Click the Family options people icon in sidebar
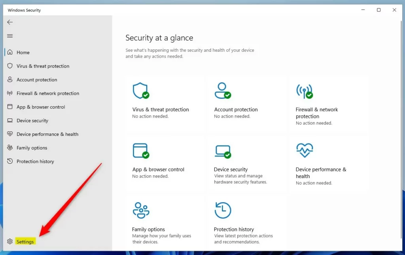405x255 pixels. click(10, 148)
